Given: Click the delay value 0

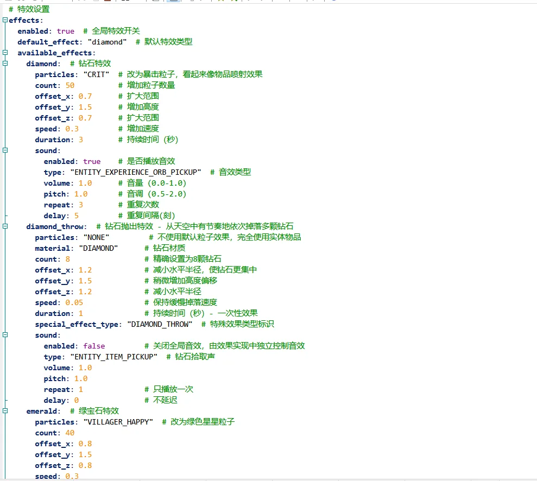Looking at the screenshot, I should click(77, 400).
